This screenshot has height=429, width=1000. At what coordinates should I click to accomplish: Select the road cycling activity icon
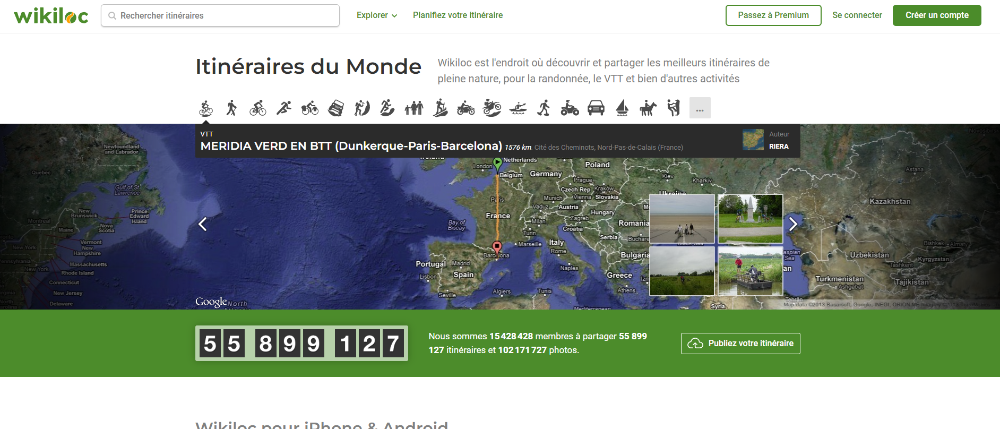coord(258,108)
